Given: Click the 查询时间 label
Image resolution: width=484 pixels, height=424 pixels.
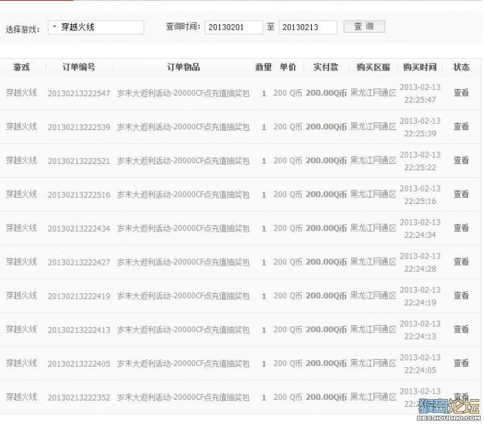Looking at the screenshot, I should tap(183, 26).
